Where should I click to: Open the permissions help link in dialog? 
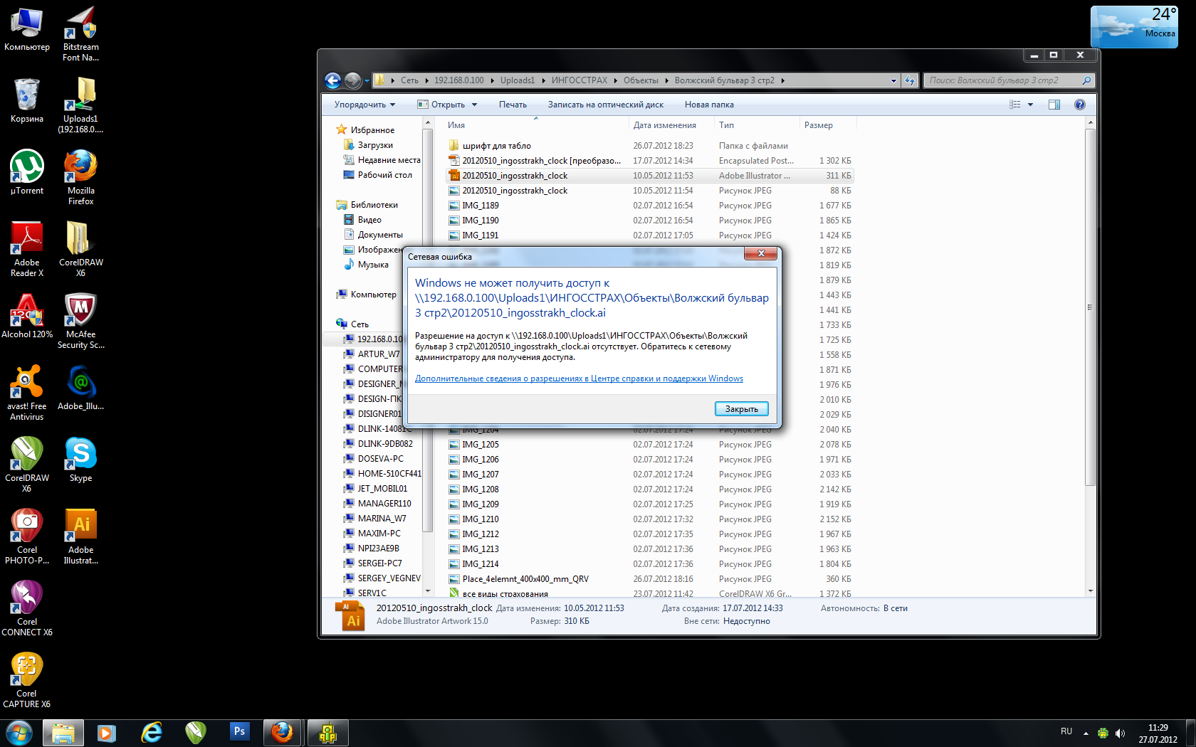point(579,378)
